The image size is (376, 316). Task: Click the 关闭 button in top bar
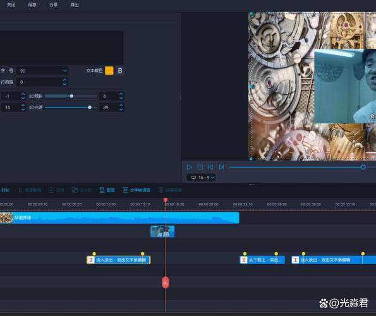[x=11, y=5]
